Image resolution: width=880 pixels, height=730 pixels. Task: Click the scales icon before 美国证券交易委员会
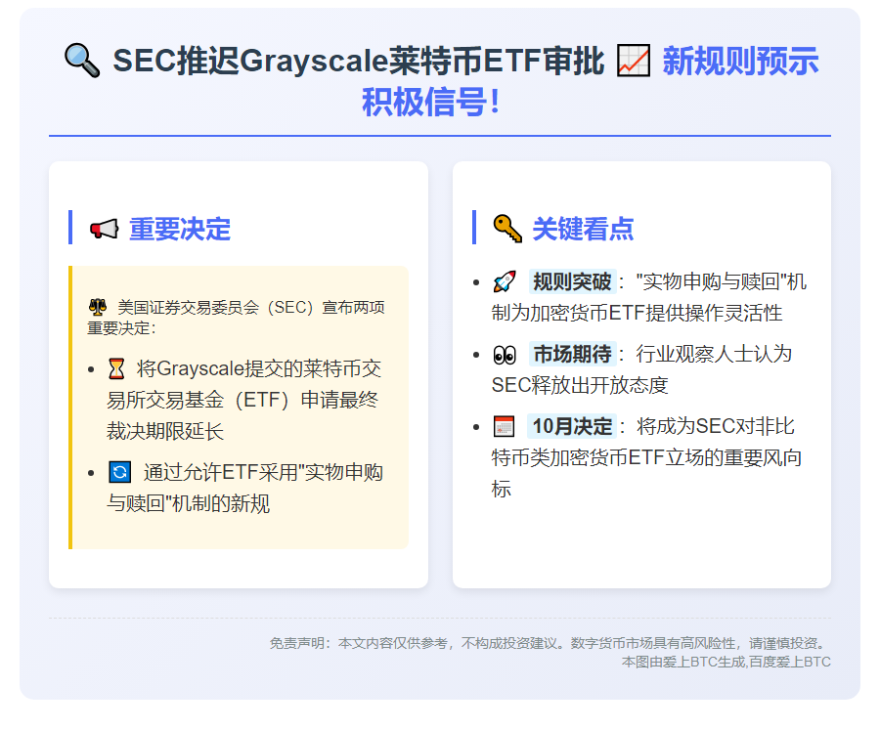[x=98, y=308]
